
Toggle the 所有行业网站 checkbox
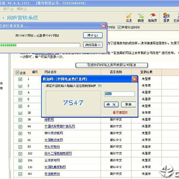[119, 27]
